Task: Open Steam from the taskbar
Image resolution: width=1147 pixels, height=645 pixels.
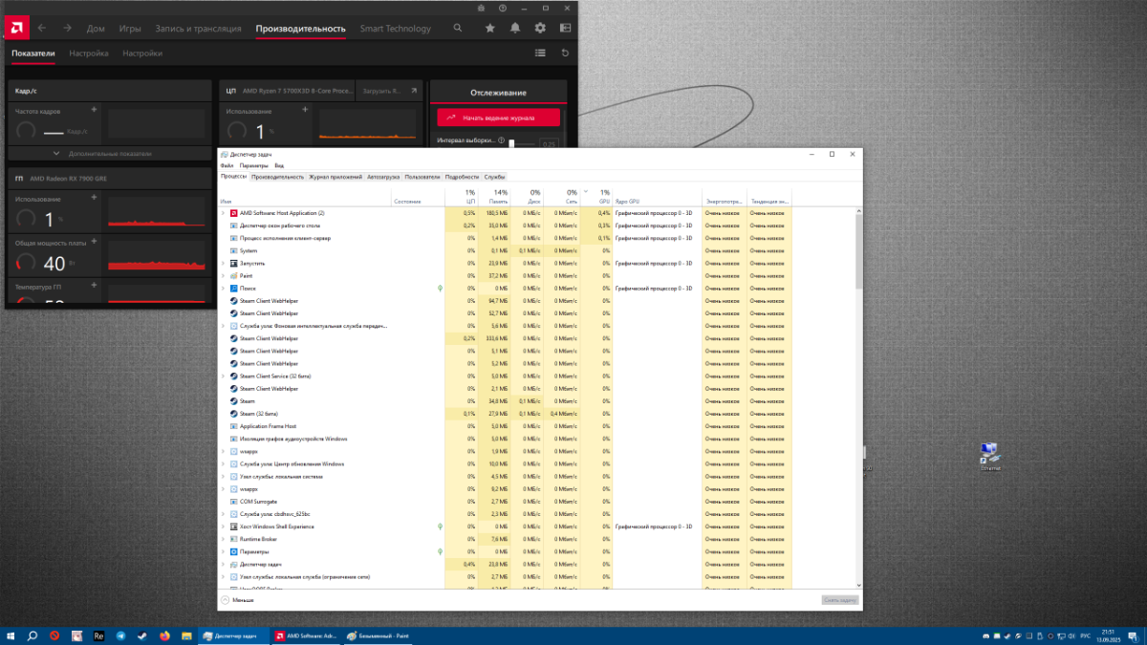Action: 142,635
